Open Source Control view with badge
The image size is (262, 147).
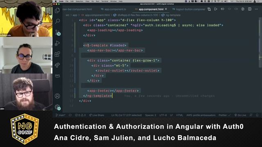point(58,32)
